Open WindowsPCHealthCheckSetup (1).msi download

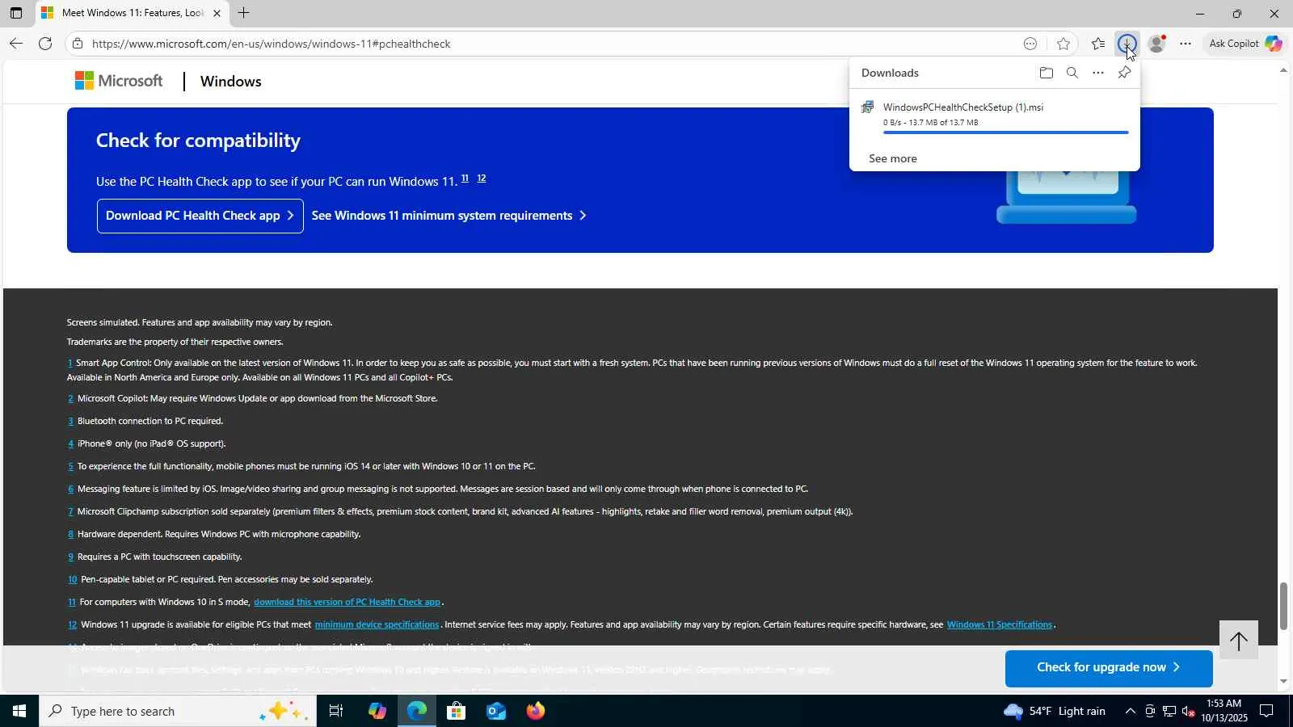(x=963, y=107)
